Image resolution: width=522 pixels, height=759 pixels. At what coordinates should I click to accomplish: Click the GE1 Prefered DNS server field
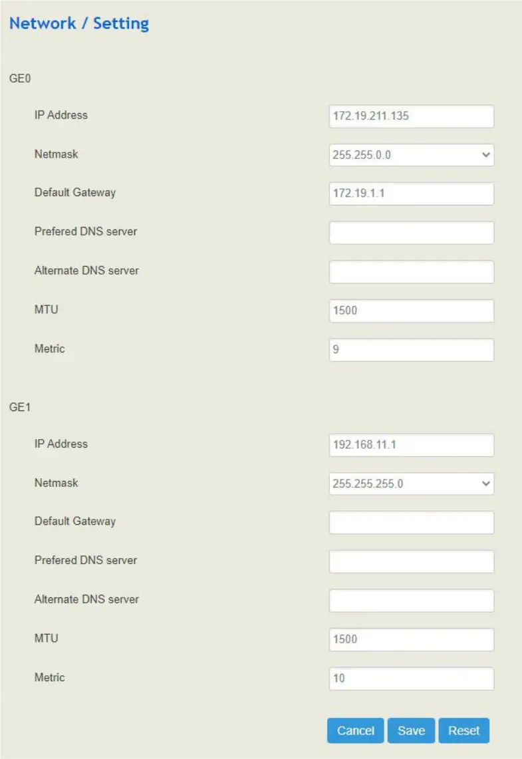click(x=411, y=561)
